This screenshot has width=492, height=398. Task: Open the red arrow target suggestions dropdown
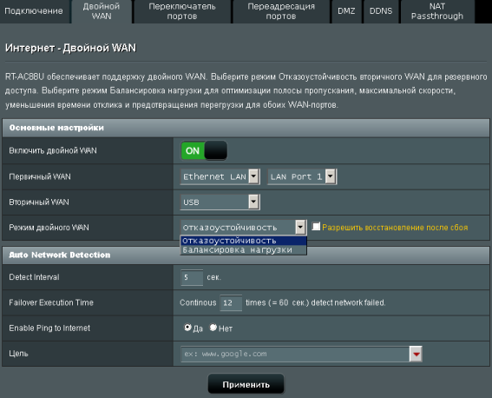[x=416, y=354]
